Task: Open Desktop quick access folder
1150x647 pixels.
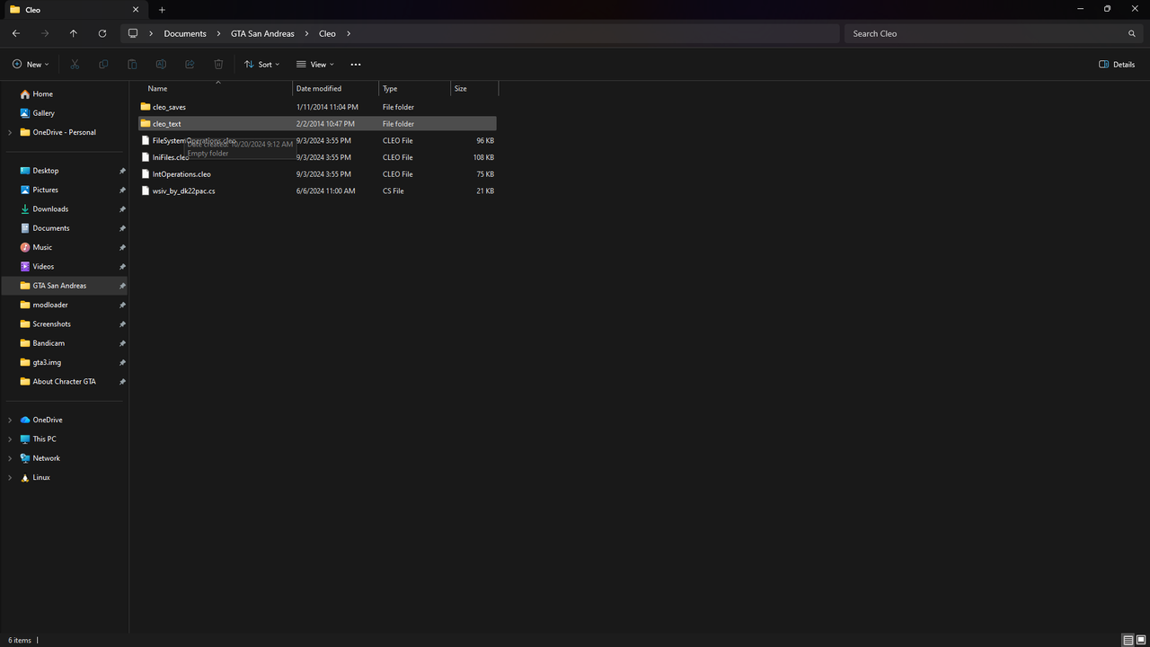Action: click(x=46, y=171)
